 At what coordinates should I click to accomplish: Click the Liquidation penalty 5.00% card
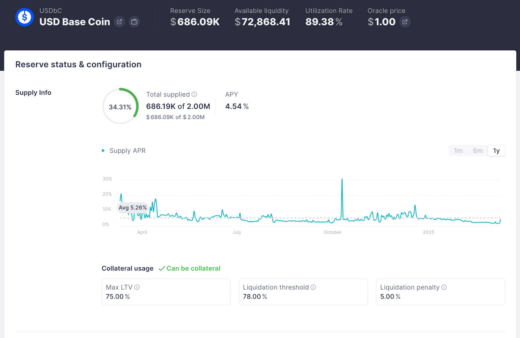(x=440, y=292)
